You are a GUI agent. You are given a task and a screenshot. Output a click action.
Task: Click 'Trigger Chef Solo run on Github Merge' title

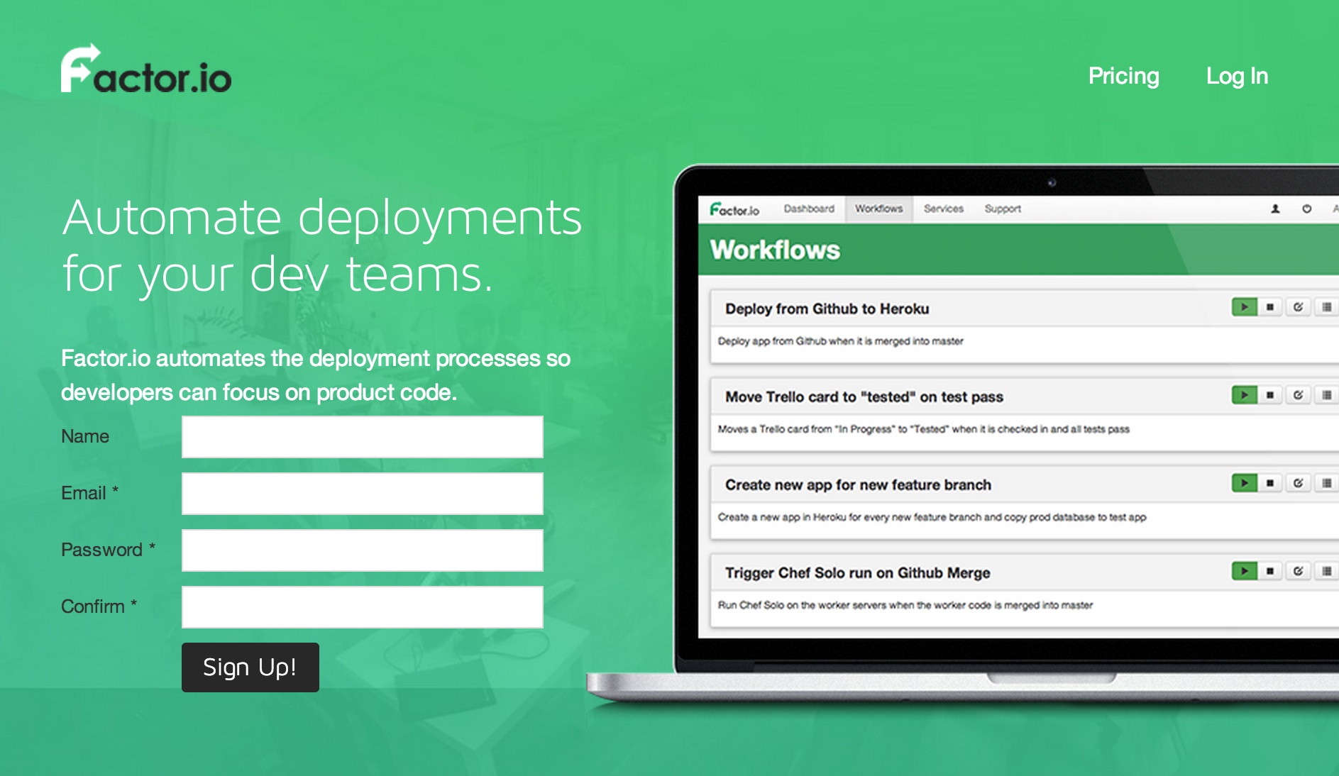[x=857, y=572]
